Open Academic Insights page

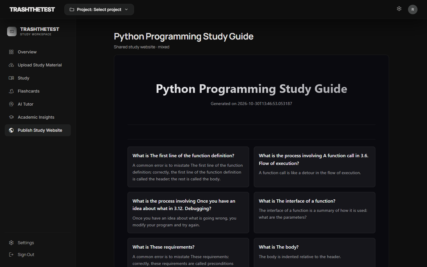pyautogui.click(x=38, y=117)
